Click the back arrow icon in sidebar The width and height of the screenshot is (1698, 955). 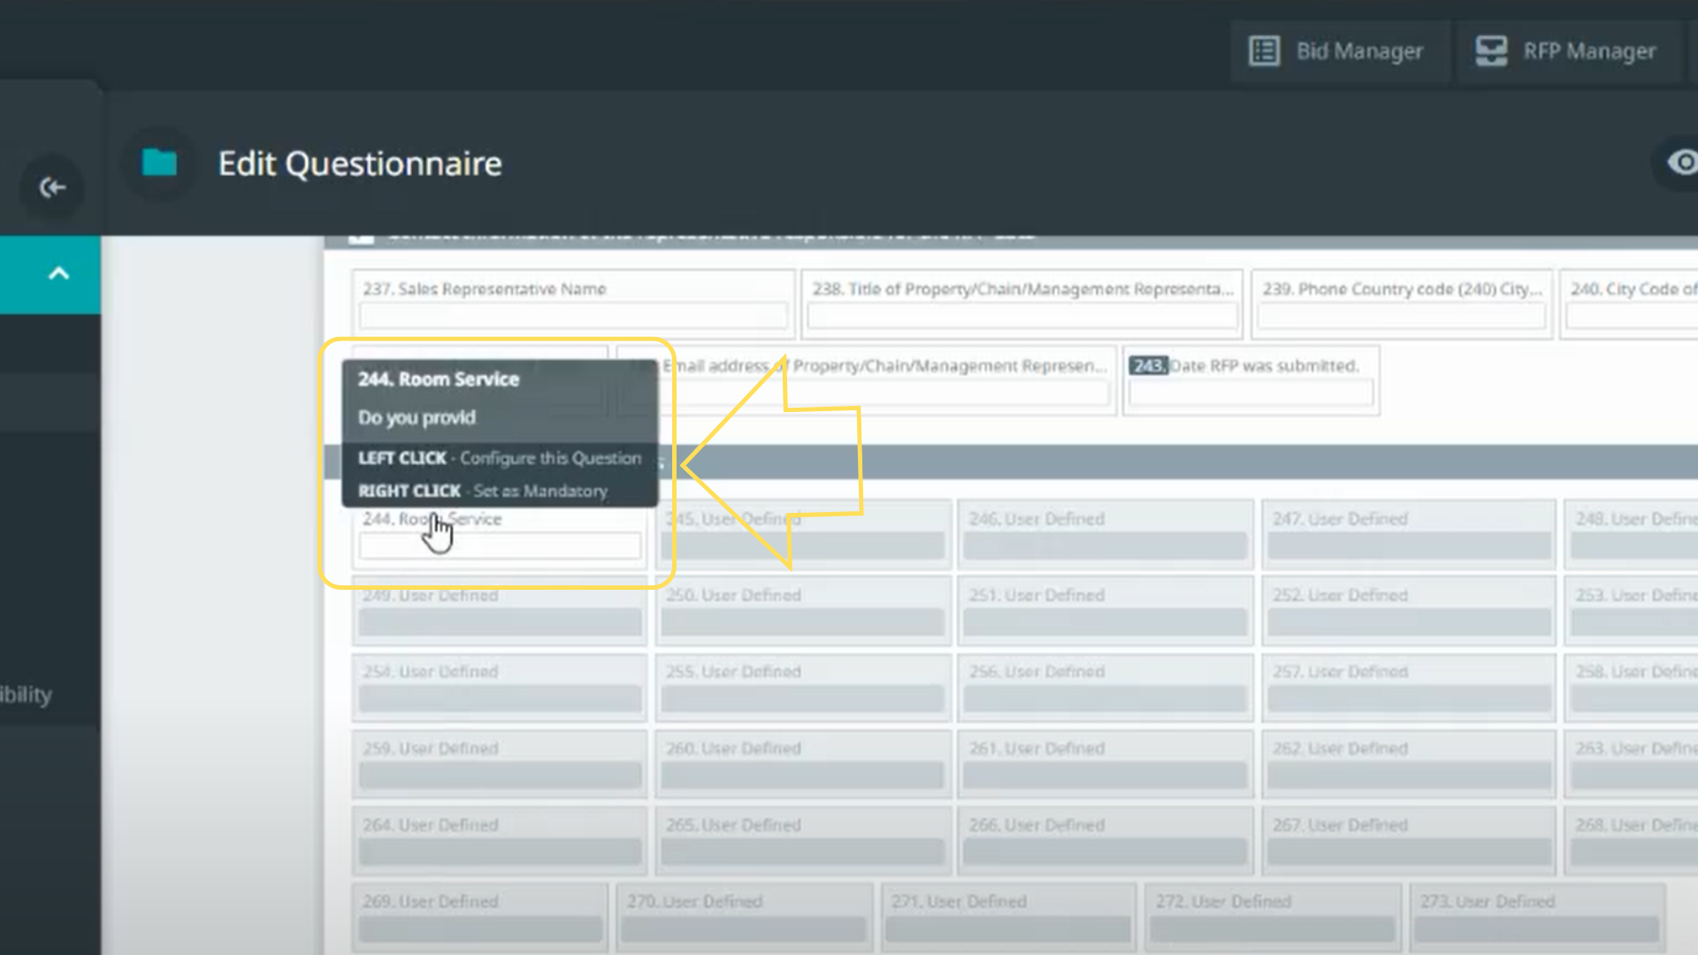click(x=52, y=187)
